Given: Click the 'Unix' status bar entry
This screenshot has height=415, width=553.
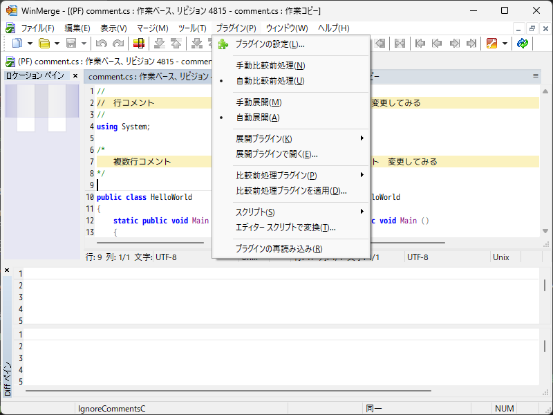Looking at the screenshot, I should tap(500, 257).
